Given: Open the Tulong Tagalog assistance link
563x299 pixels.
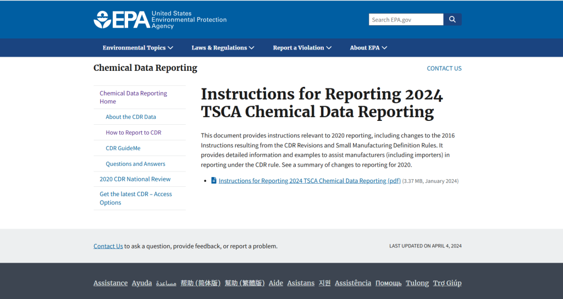Looking at the screenshot, I should (417, 283).
